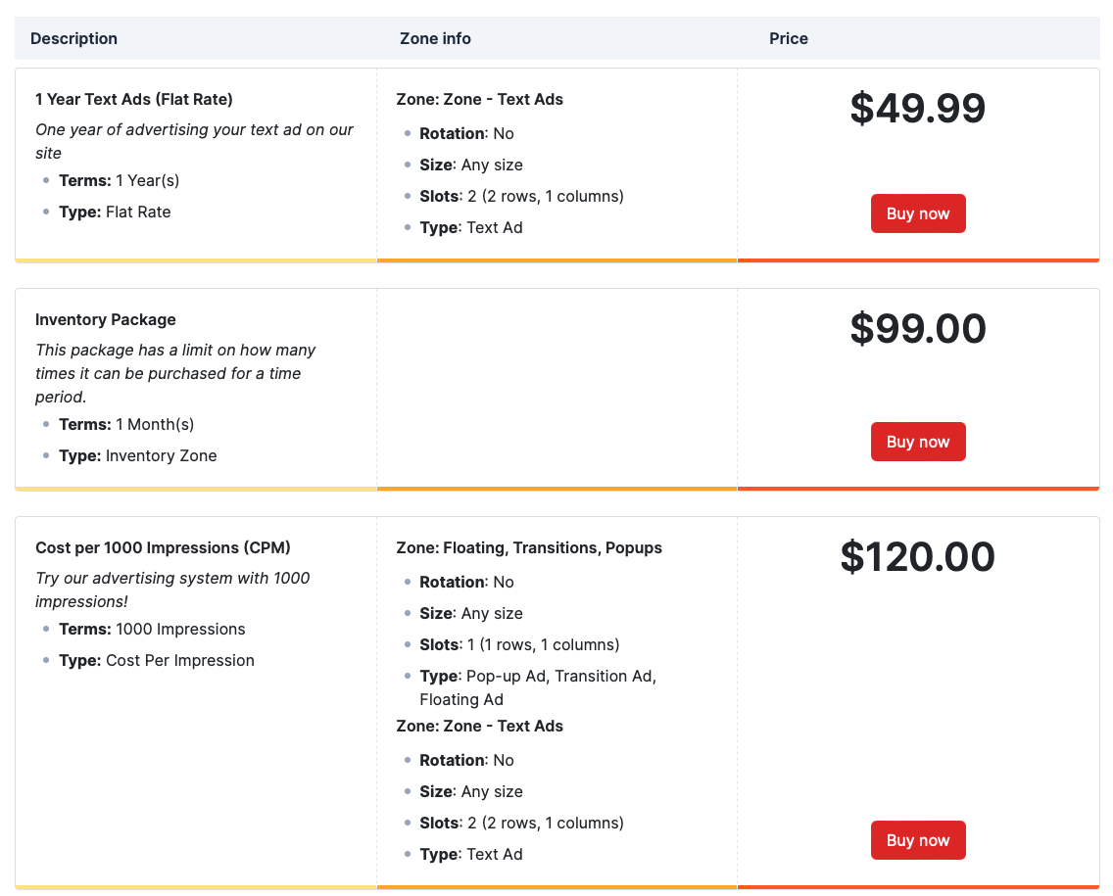Click the $49.99 price text

pyautogui.click(x=918, y=108)
